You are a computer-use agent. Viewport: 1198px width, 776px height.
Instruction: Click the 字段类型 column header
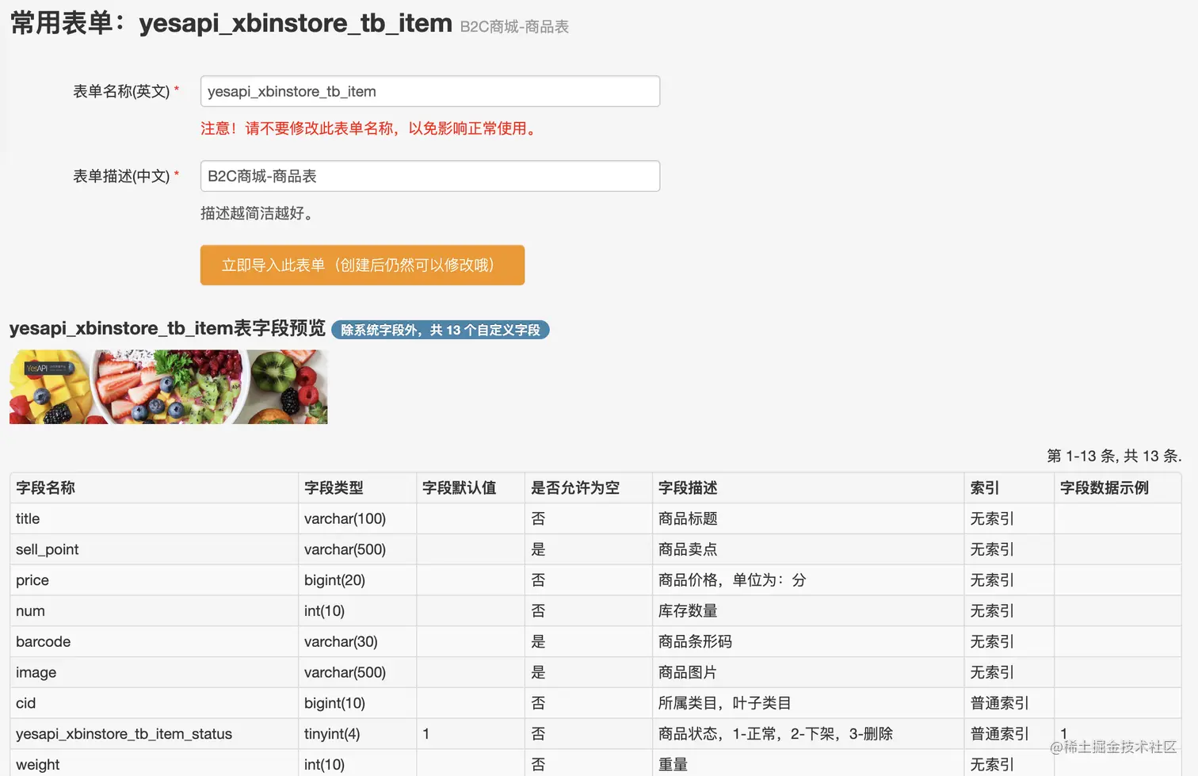(x=357, y=487)
